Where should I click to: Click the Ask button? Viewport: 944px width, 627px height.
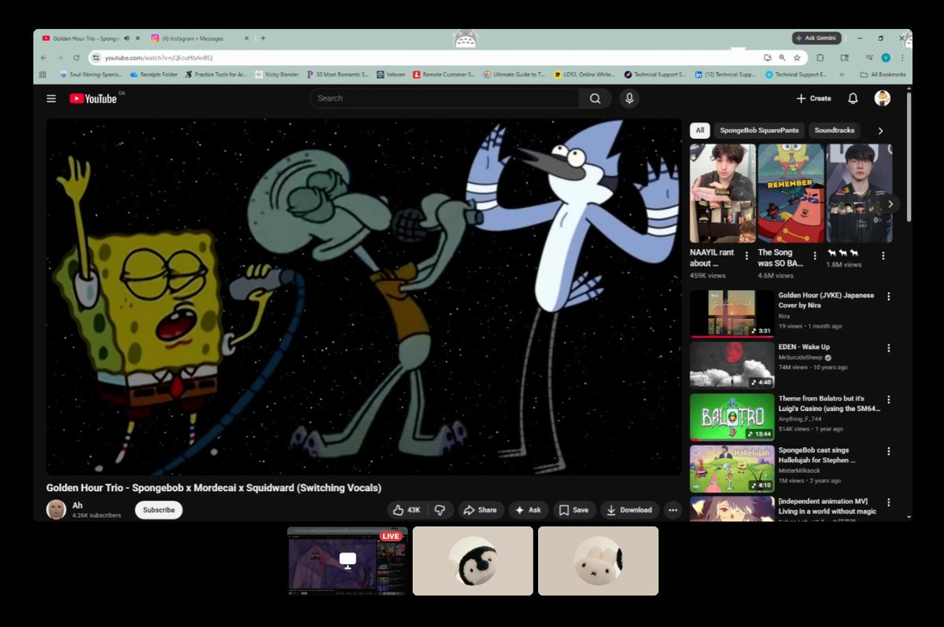[528, 510]
